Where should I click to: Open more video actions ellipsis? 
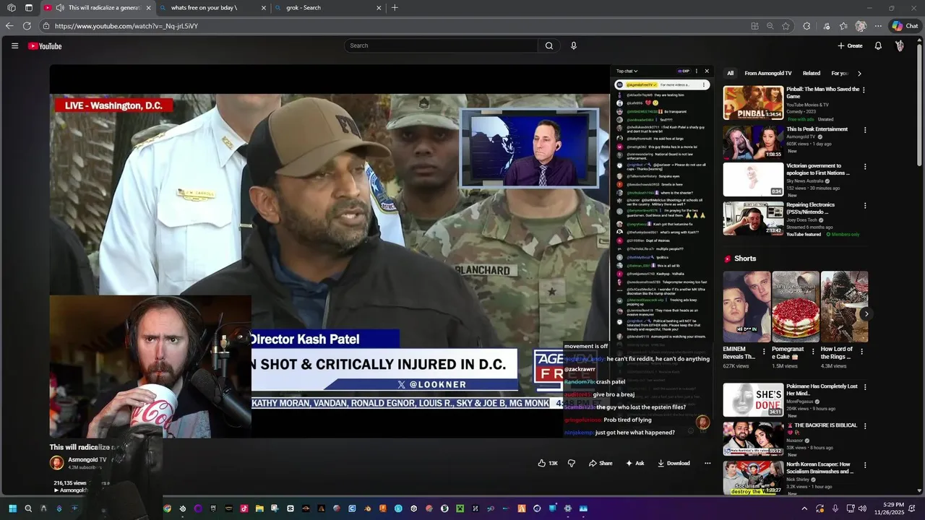pyautogui.click(x=707, y=463)
